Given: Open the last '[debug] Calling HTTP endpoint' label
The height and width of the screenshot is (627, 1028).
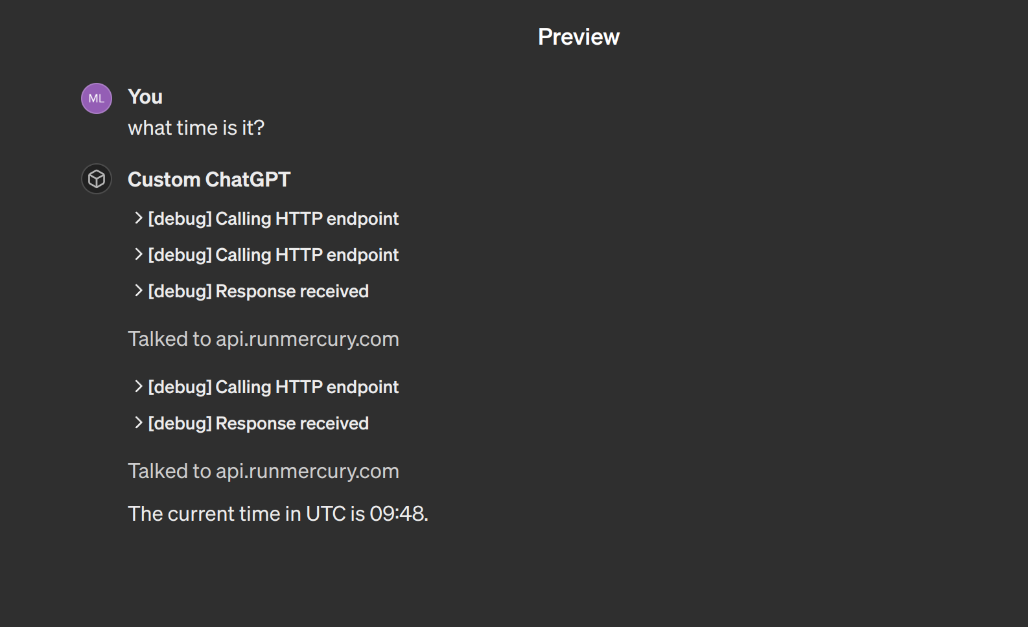Looking at the screenshot, I should [x=273, y=387].
